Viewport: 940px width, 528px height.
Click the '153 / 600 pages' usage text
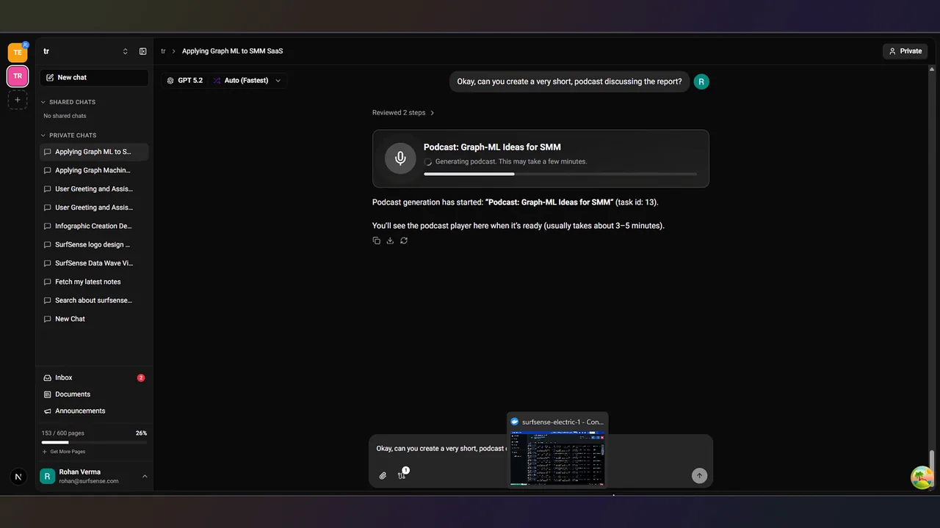pyautogui.click(x=63, y=433)
